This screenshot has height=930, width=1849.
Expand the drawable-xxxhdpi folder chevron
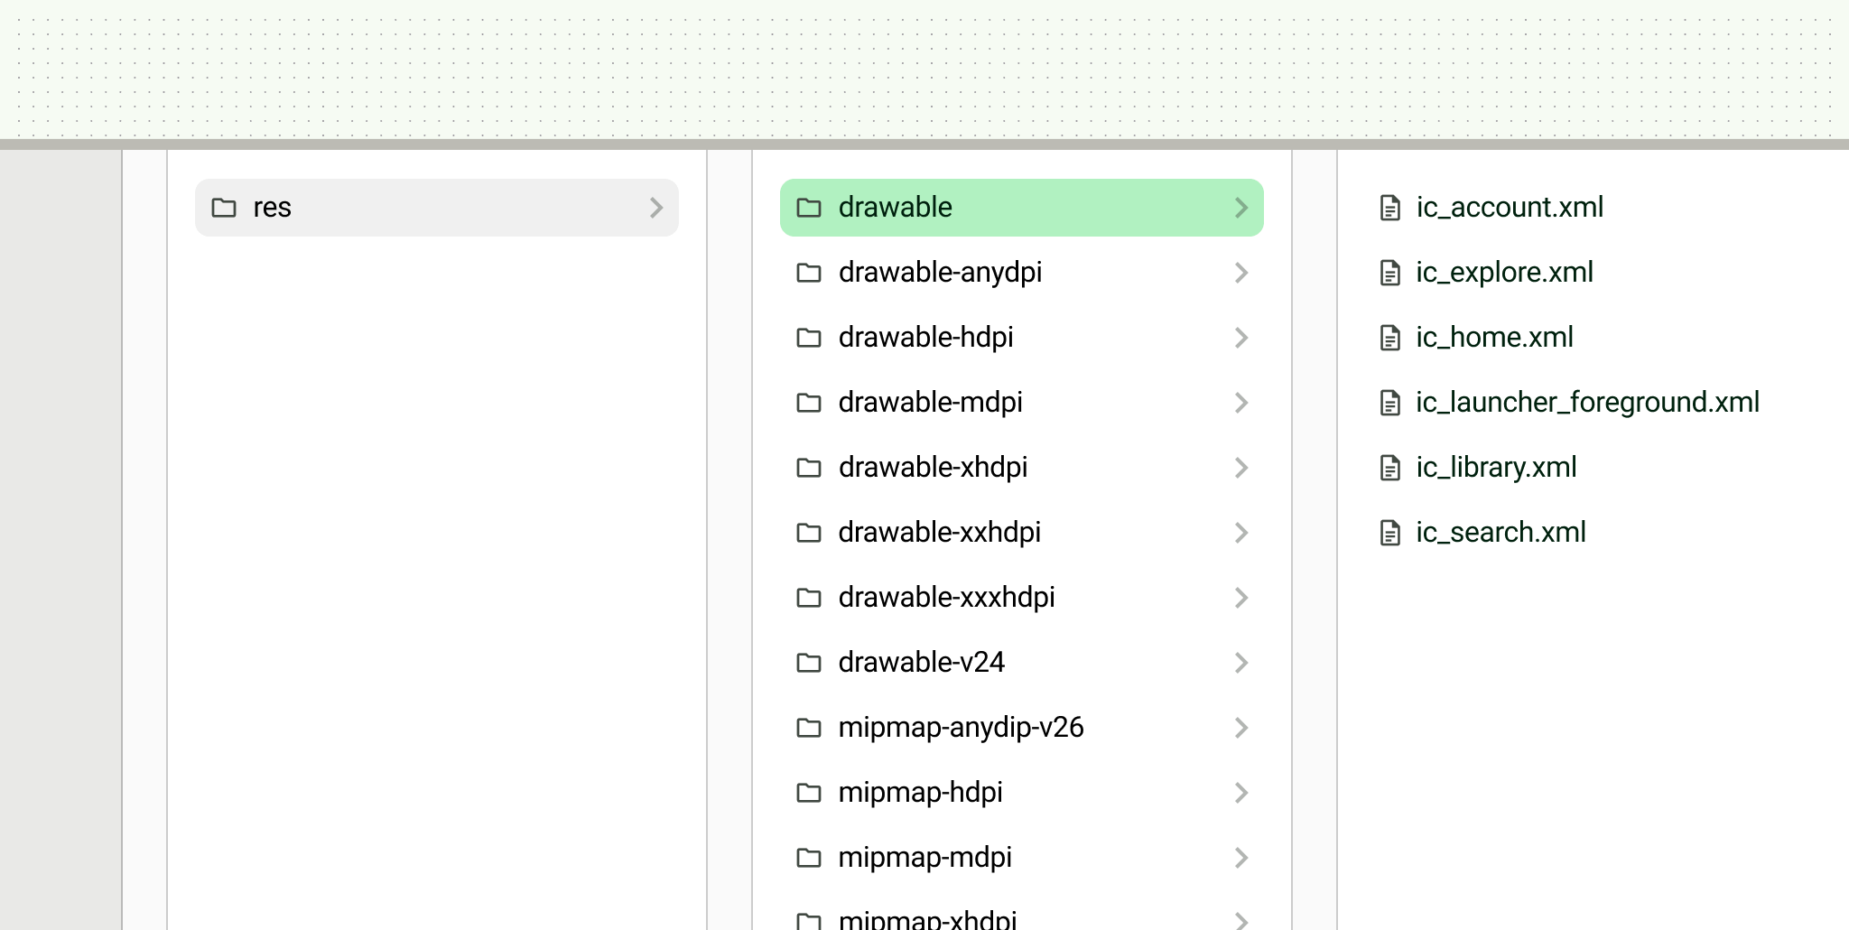click(x=1243, y=597)
